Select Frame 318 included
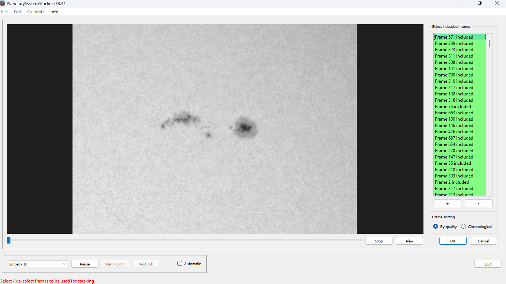 click(x=460, y=100)
